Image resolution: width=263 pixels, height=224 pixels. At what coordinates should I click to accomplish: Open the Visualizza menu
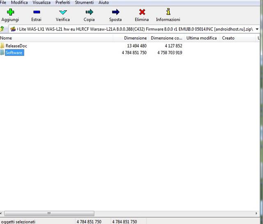coord(42,2)
